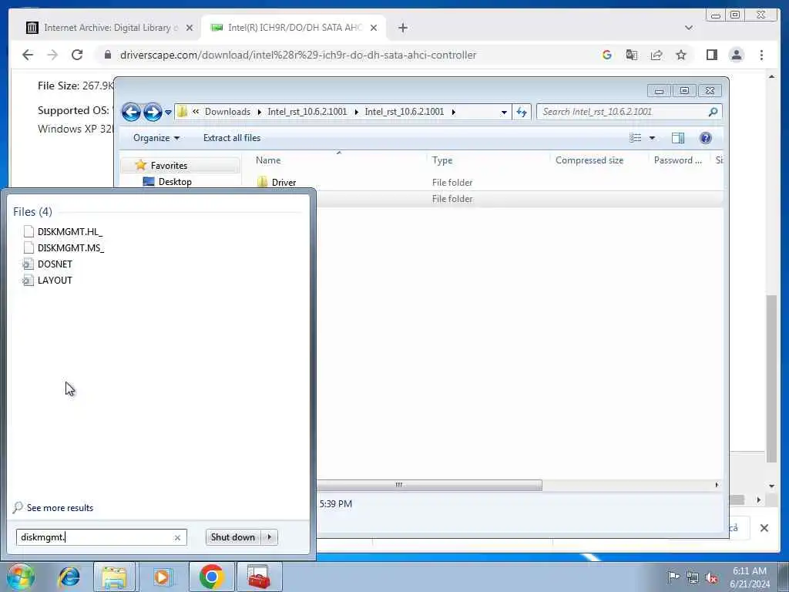Bookmark this page with star icon
Image resolution: width=789 pixels, height=592 pixels.
681,55
